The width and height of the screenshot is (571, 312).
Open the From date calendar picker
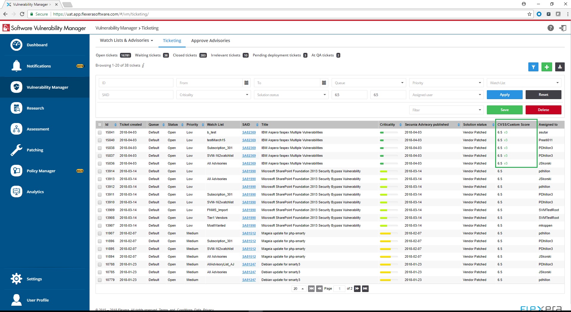(x=246, y=83)
